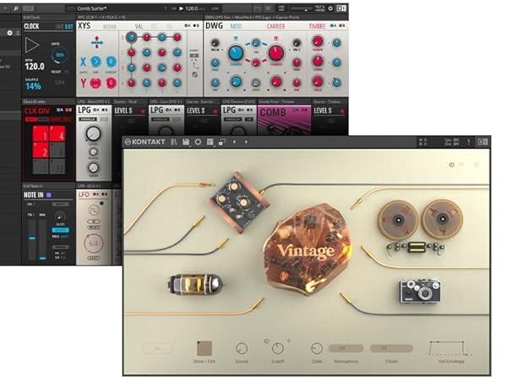The image size is (507, 380).
Task: Click the Glide knob in Vintage
Action: (x=317, y=348)
